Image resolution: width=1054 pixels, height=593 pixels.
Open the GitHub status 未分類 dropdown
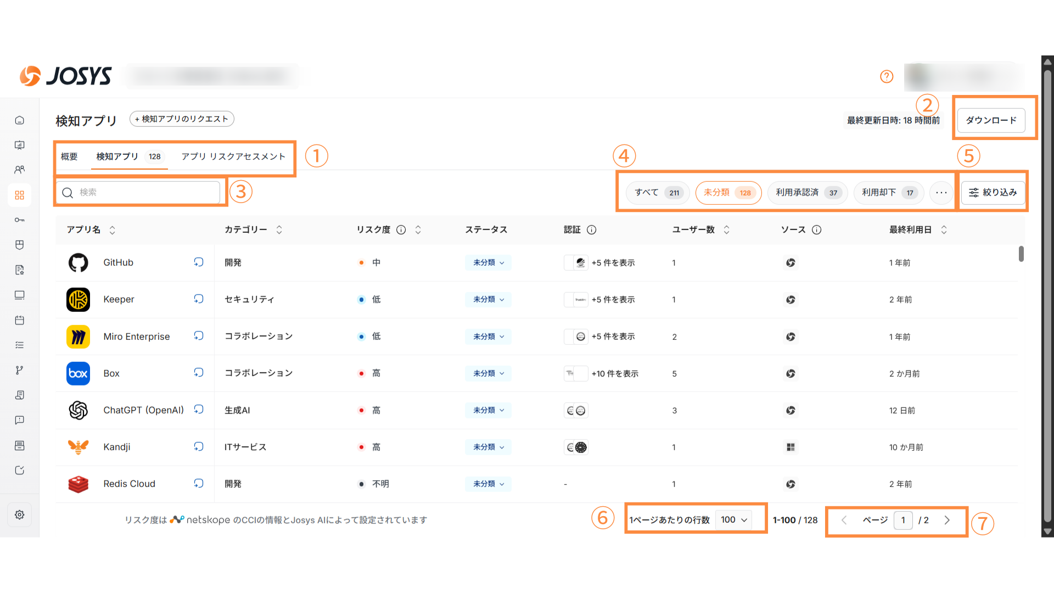(x=488, y=262)
